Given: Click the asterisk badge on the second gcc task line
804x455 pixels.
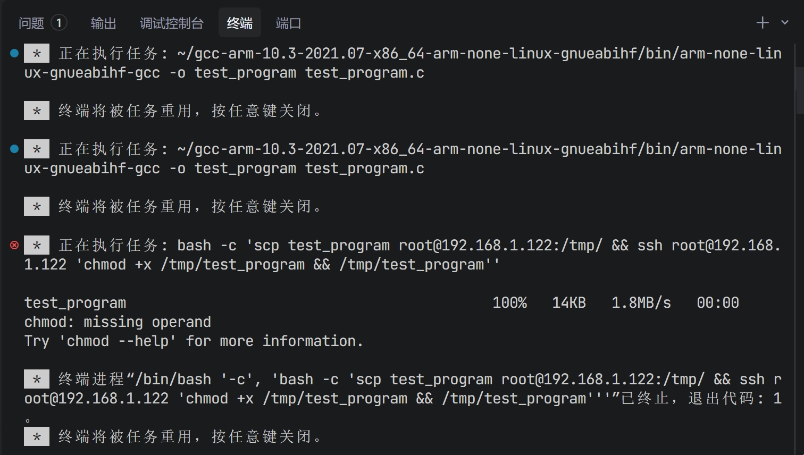Looking at the screenshot, I should pyautogui.click(x=37, y=149).
